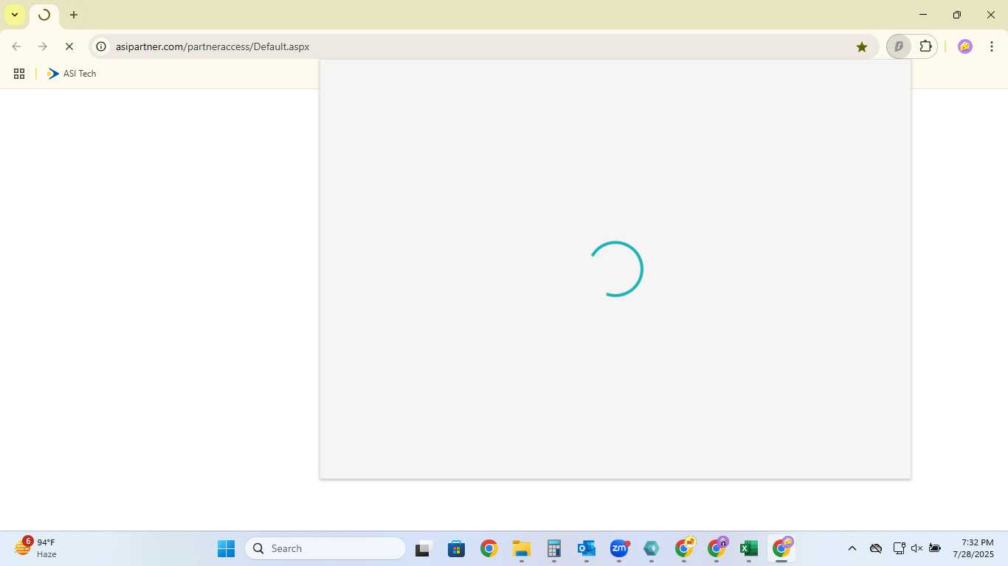Open a new tab with plus button
This screenshot has width=1008, height=566.
click(x=74, y=15)
